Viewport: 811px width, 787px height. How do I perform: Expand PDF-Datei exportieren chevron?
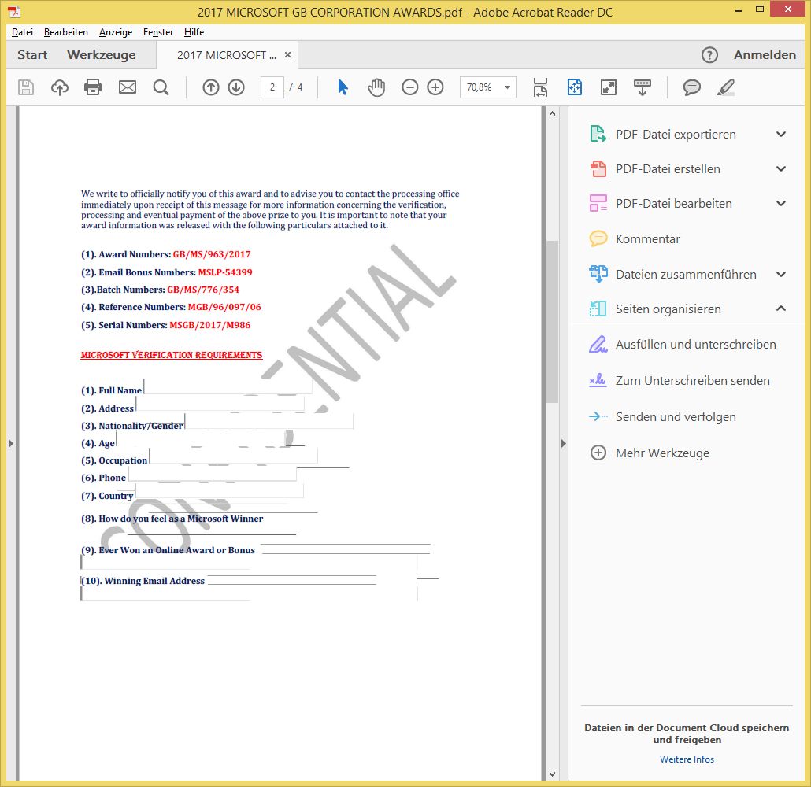(781, 134)
